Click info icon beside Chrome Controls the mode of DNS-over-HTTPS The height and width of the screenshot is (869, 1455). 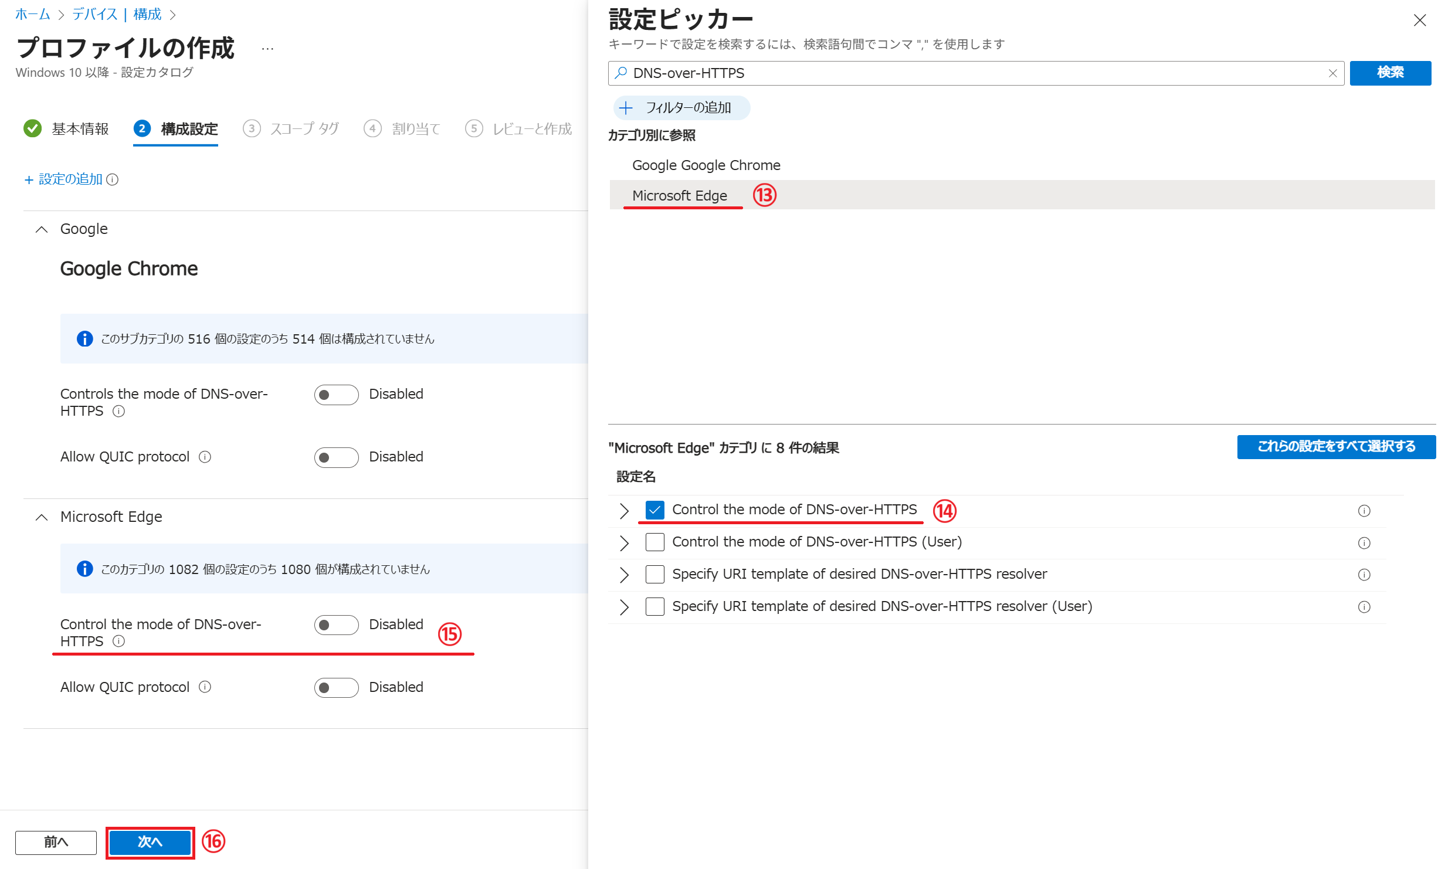(118, 411)
